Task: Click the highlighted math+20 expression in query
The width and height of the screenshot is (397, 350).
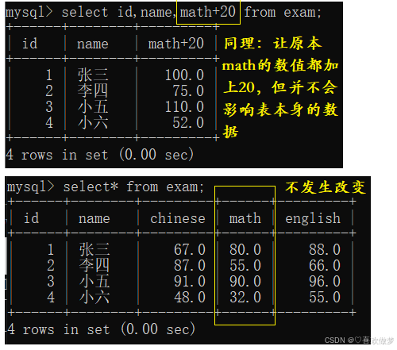Action: pos(208,12)
